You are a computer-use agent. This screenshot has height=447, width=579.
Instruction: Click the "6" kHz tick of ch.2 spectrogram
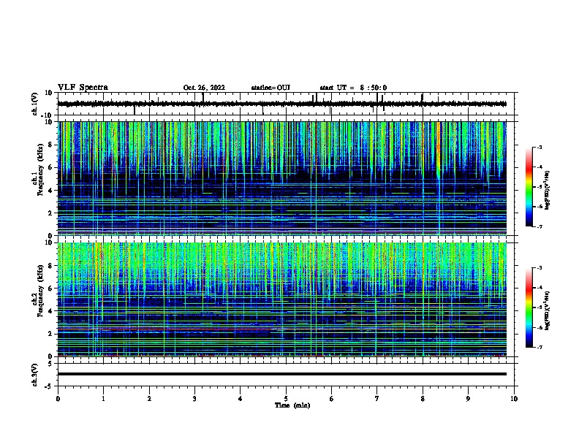(51, 289)
